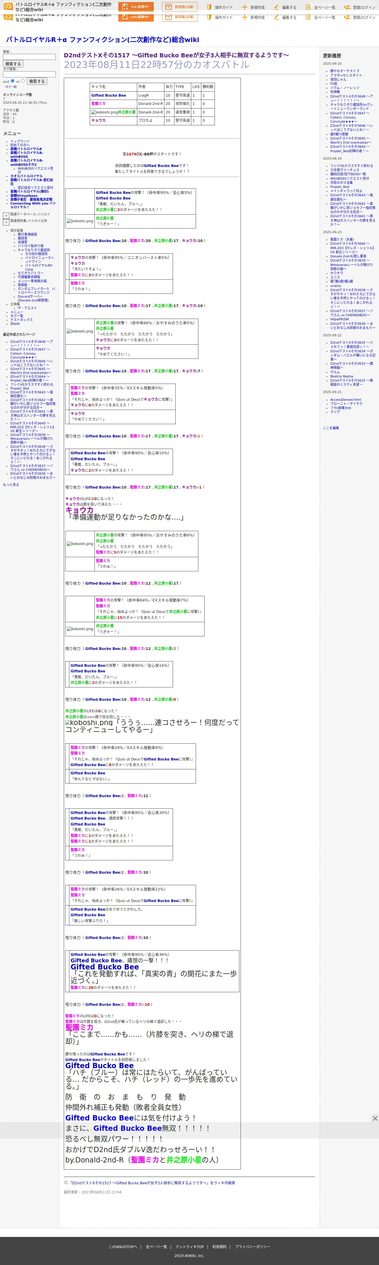Click the magnifier icon beside the wiki内検索 link
The width and height of the screenshot is (379, 1265).
point(66,1183)
